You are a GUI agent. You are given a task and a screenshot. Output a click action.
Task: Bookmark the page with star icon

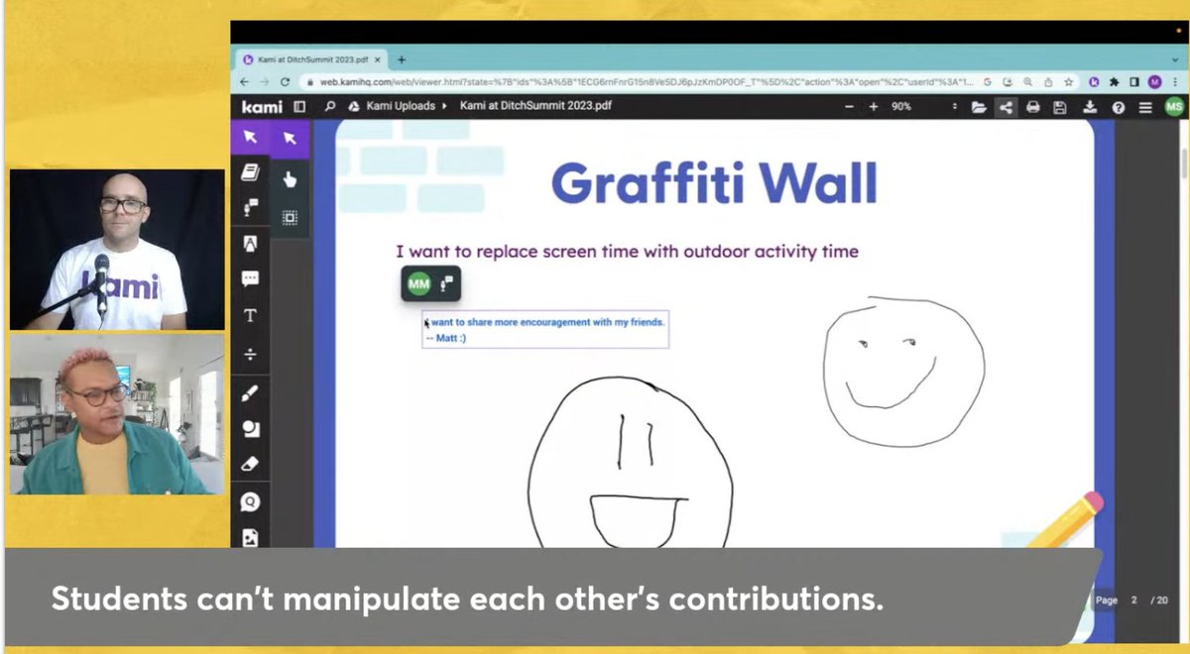1068,82
